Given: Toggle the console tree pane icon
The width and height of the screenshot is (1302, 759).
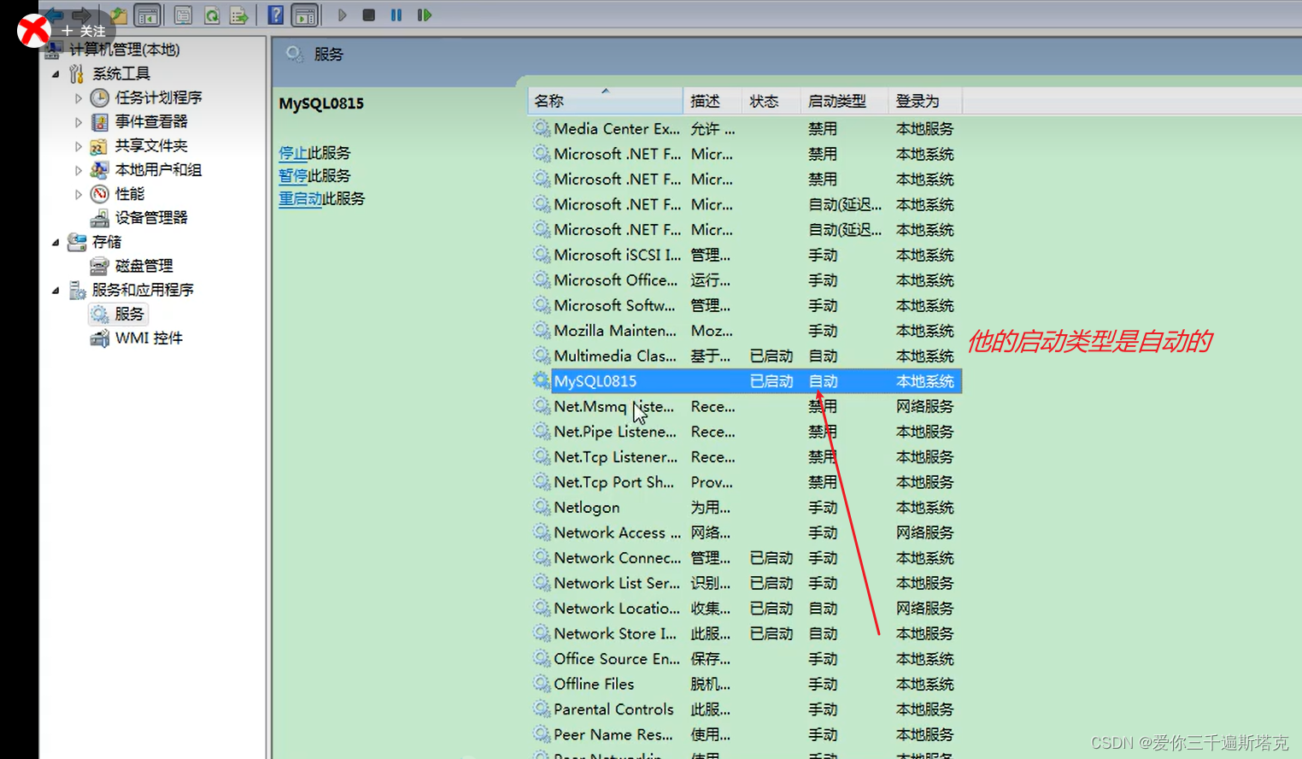Looking at the screenshot, I should [147, 15].
